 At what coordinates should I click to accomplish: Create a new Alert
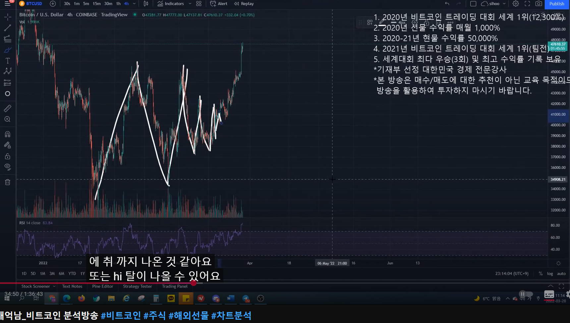pos(219,4)
